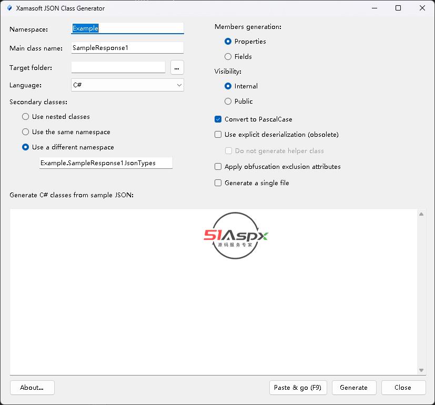Click the Generate button
This screenshot has height=405, width=435.
tap(354, 388)
